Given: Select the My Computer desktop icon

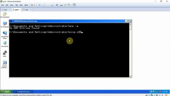Looking at the screenshot, I should pos(5,25).
